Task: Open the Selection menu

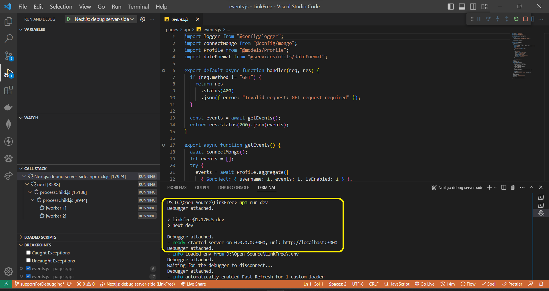Action: click(x=61, y=7)
